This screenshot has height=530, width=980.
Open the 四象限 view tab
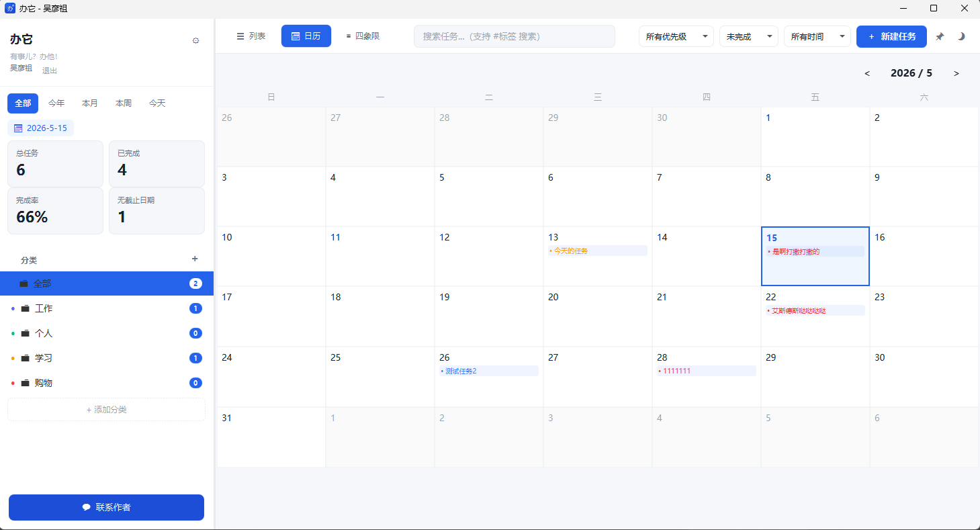363,36
